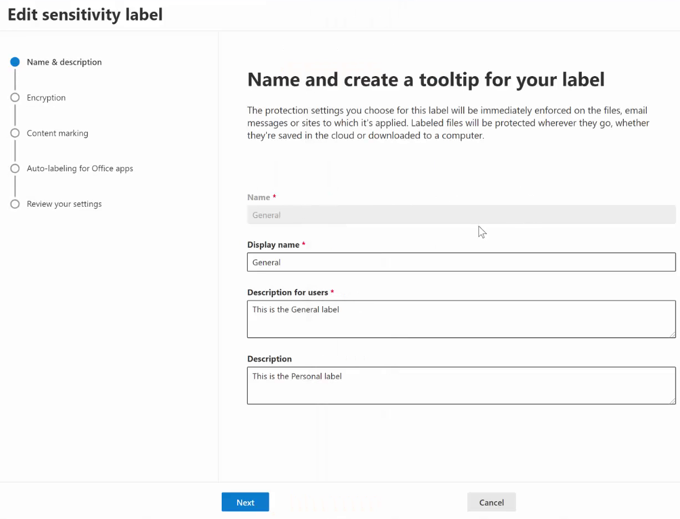
Task: Open the Content marking step
Action: pos(57,133)
